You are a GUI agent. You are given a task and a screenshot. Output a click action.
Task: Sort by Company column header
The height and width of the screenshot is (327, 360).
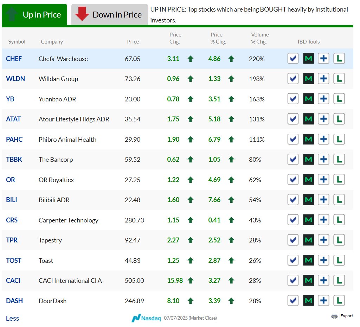coord(52,42)
